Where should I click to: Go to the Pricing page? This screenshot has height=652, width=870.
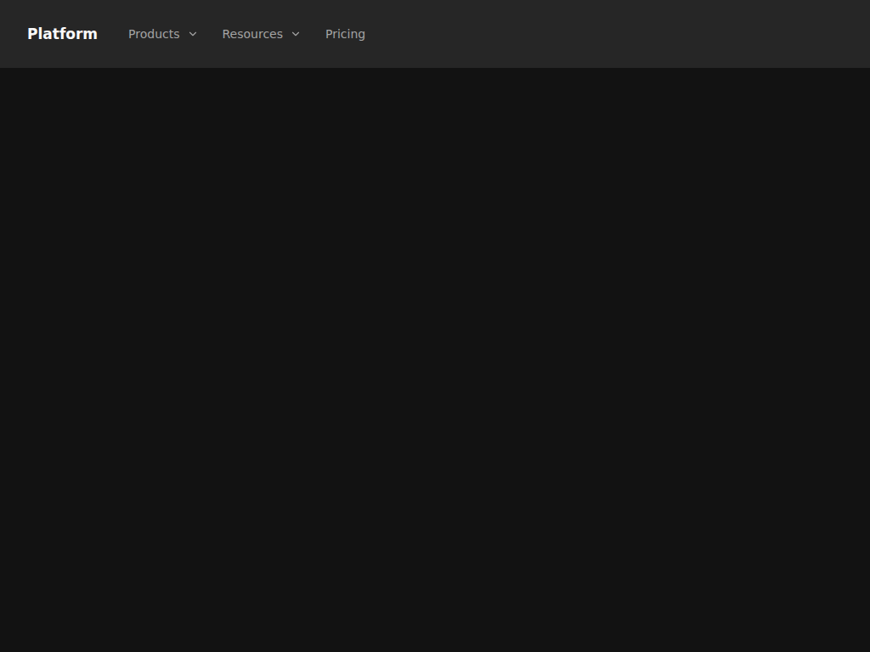pos(345,34)
